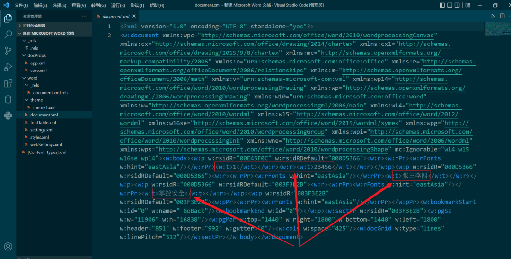Split the editor to the right
Screen dimensions: 511x259
(502, 16)
